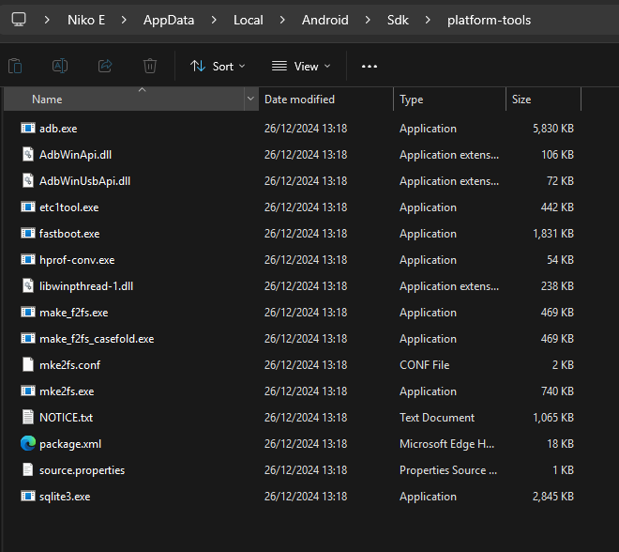The height and width of the screenshot is (552, 619).
Task: Click the This PC monitor icon in breadcrumb
Action: coord(19,20)
